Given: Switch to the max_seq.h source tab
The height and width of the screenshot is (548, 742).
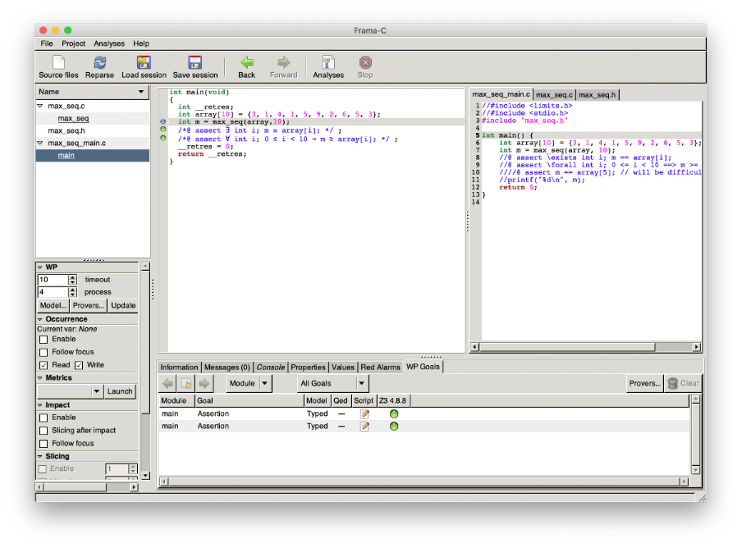Looking at the screenshot, I should 598,95.
